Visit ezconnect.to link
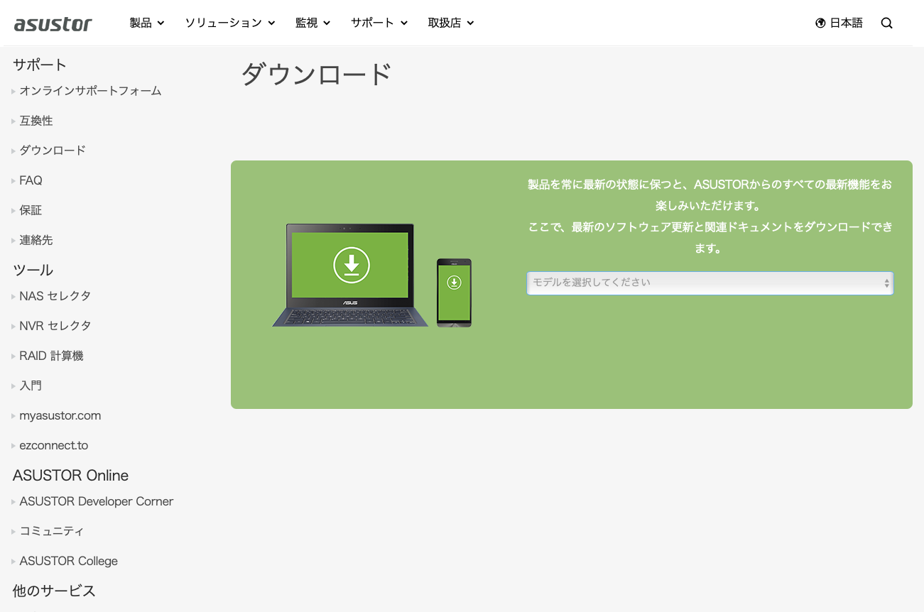This screenshot has height=612, width=924. coord(54,445)
